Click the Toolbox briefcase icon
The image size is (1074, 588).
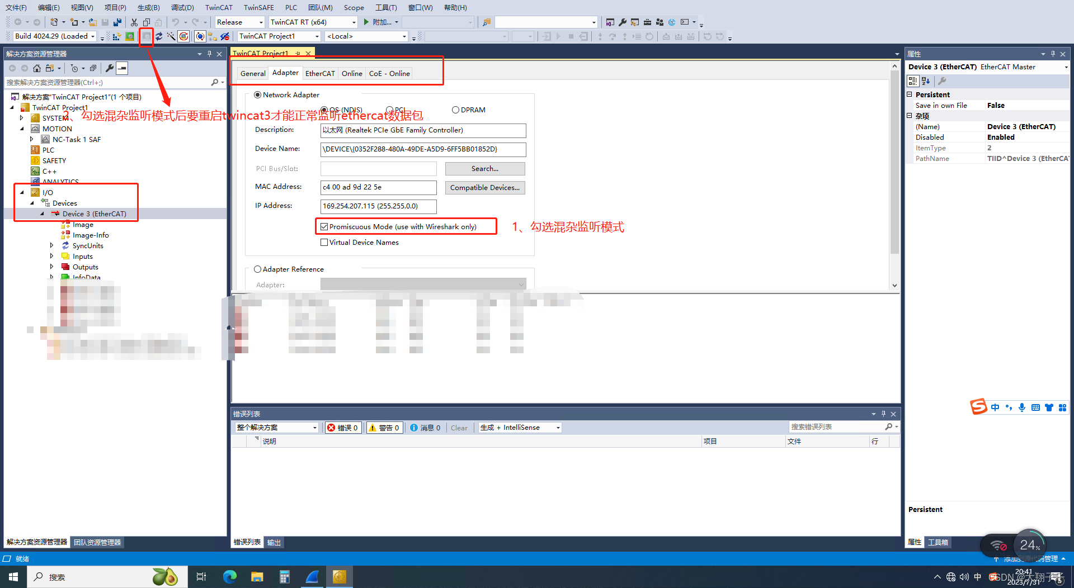pos(647,22)
